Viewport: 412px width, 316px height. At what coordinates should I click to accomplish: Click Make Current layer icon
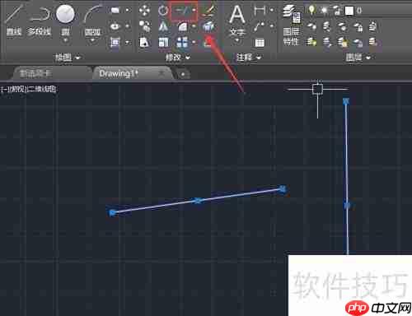[x=372, y=26]
